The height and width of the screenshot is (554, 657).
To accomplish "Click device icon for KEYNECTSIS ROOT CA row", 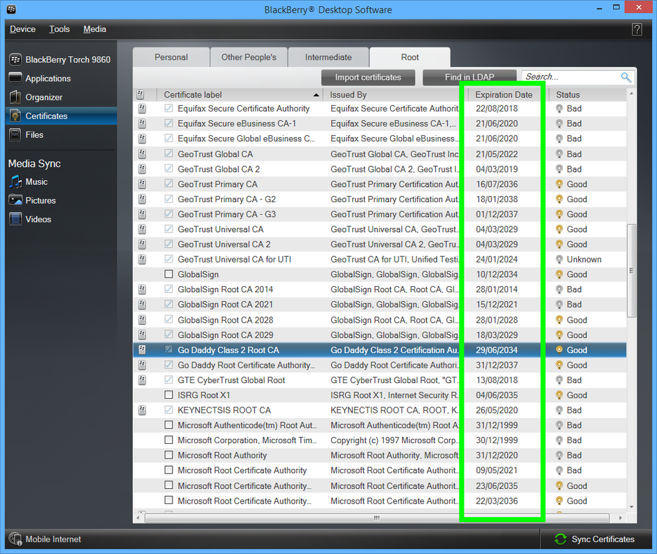I will point(142,411).
